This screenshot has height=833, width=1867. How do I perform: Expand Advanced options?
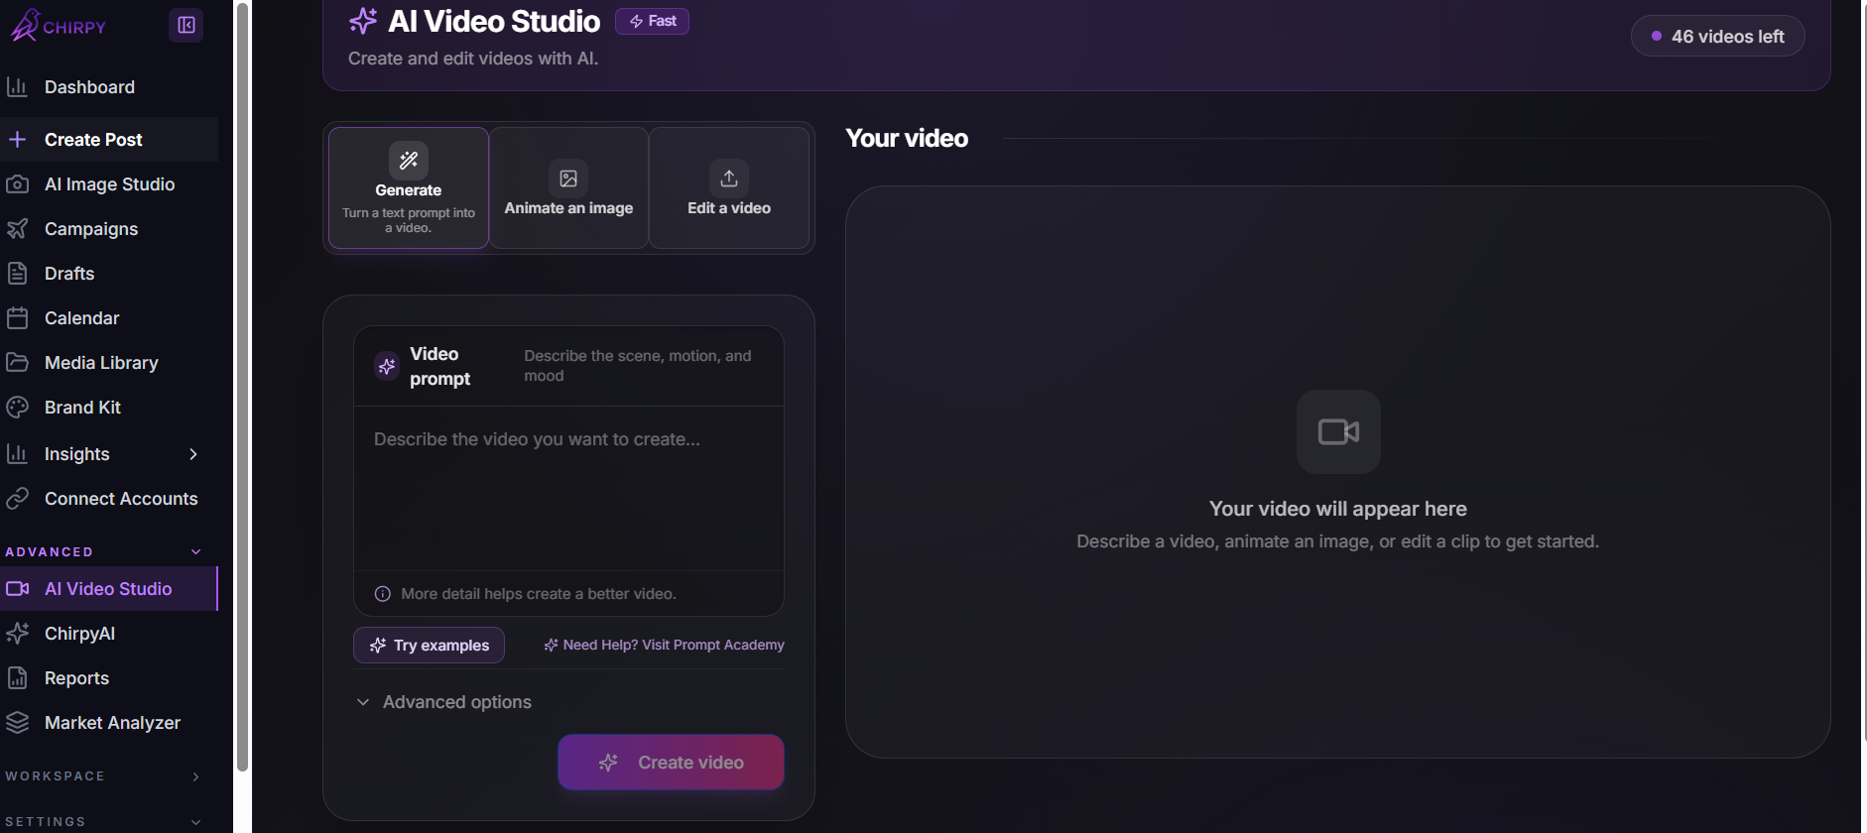pos(443,701)
